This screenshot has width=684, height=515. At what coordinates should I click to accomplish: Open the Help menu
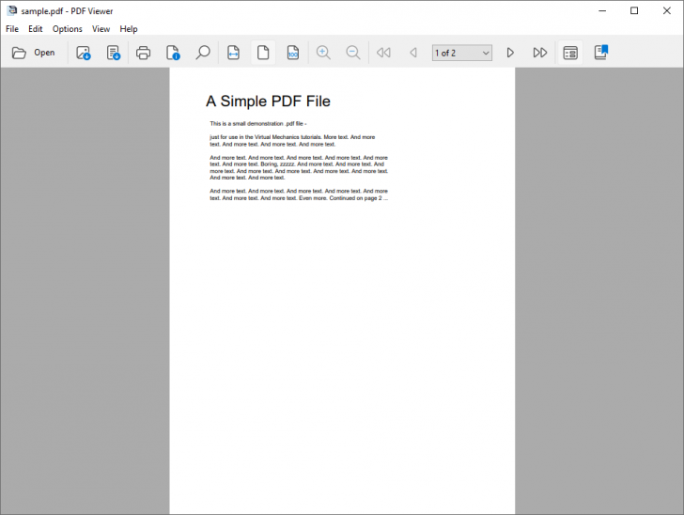(x=129, y=29)
